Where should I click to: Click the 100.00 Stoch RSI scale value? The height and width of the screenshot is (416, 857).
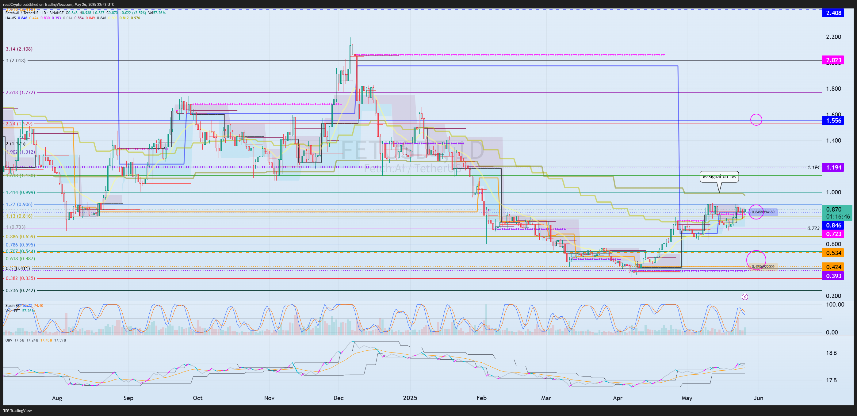tap(835, 305)
